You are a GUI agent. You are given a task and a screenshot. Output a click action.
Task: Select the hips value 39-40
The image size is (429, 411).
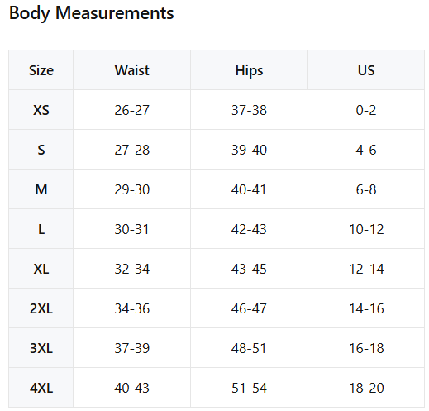249,150
